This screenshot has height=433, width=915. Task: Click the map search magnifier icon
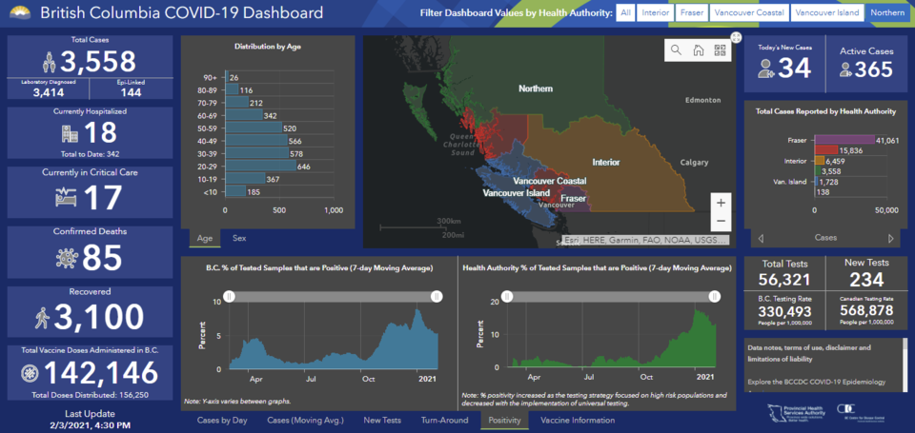(x=677, y=50)
